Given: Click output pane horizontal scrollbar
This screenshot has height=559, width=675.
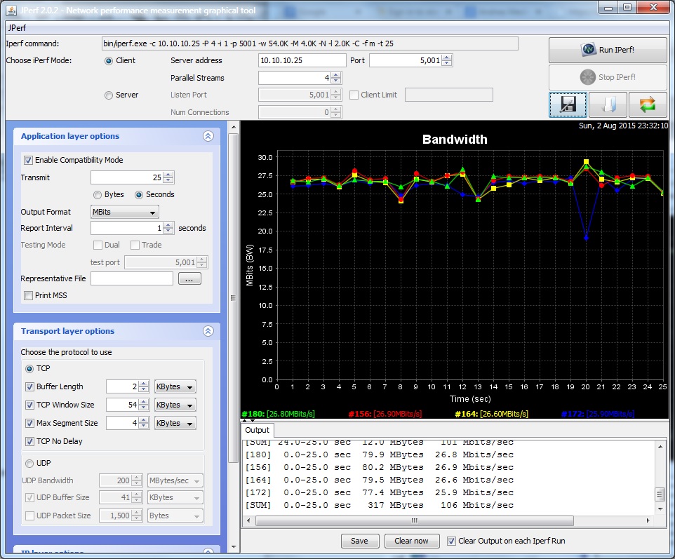Looking at the screenshot, I should click(414, 520).
